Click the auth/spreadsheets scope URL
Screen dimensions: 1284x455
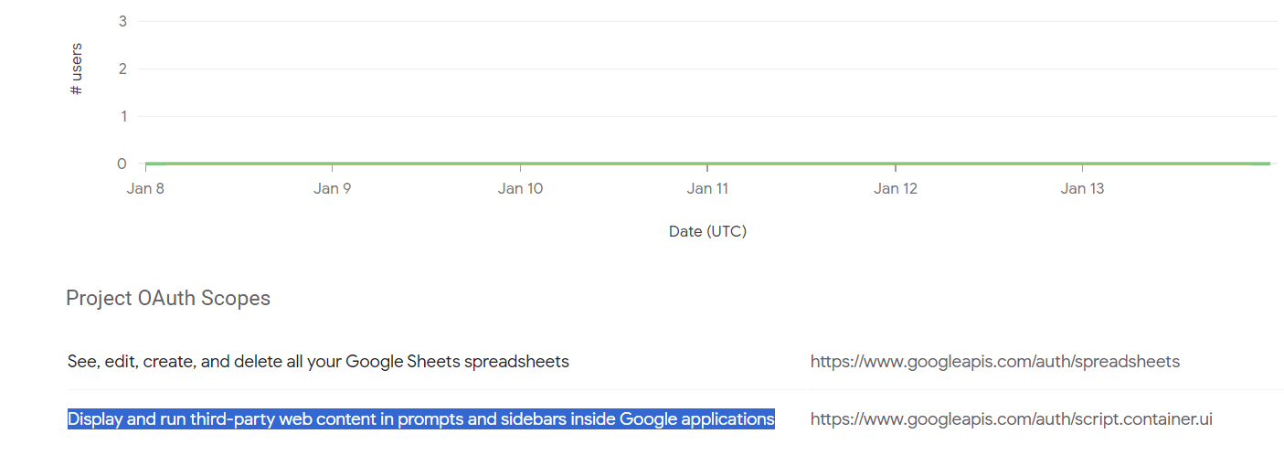994,362
